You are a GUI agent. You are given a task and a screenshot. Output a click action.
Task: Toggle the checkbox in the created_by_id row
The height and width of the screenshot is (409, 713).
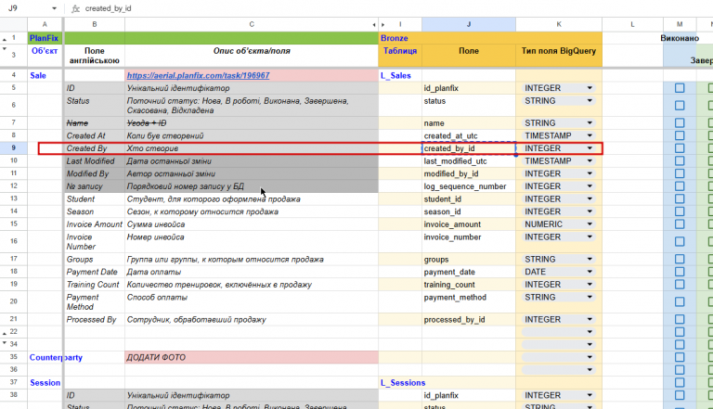point(680,148)
